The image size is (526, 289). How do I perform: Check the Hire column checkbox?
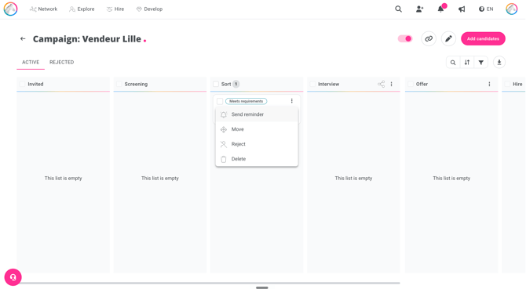(507, 85)
